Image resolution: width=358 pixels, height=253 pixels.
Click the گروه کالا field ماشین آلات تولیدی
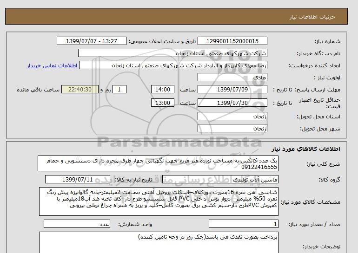[x=220, y=180]
